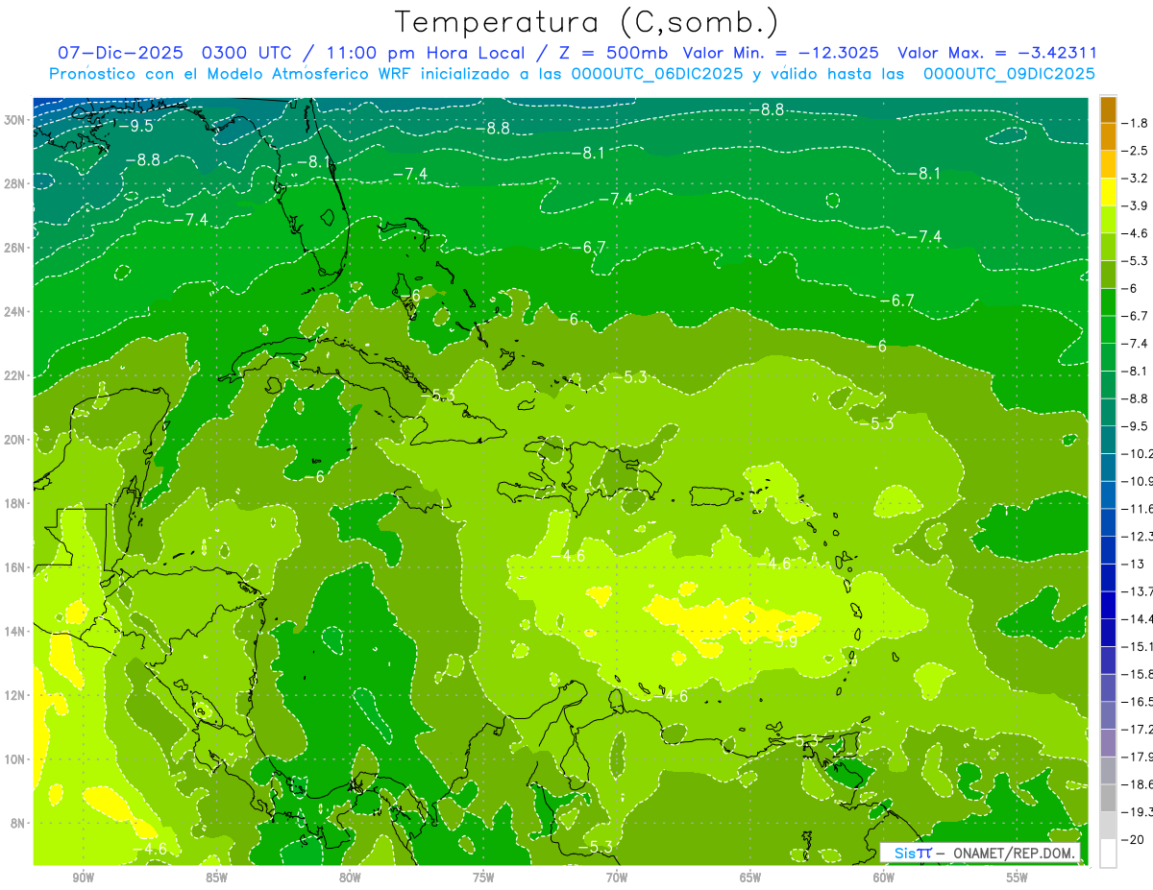The height and width of the screenshot is (890, 1153).
Task: Click the "90W" longitude axis label
Action: tap(83, 878)
